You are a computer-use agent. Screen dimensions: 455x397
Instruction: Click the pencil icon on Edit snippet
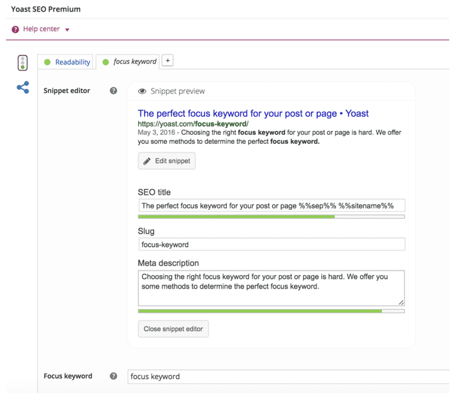(x=147, y=161)
